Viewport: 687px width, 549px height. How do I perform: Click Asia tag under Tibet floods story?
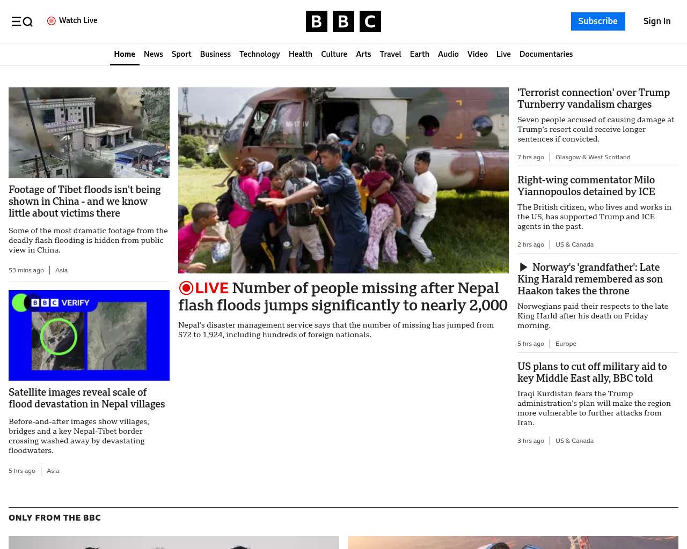coord(61,270)
